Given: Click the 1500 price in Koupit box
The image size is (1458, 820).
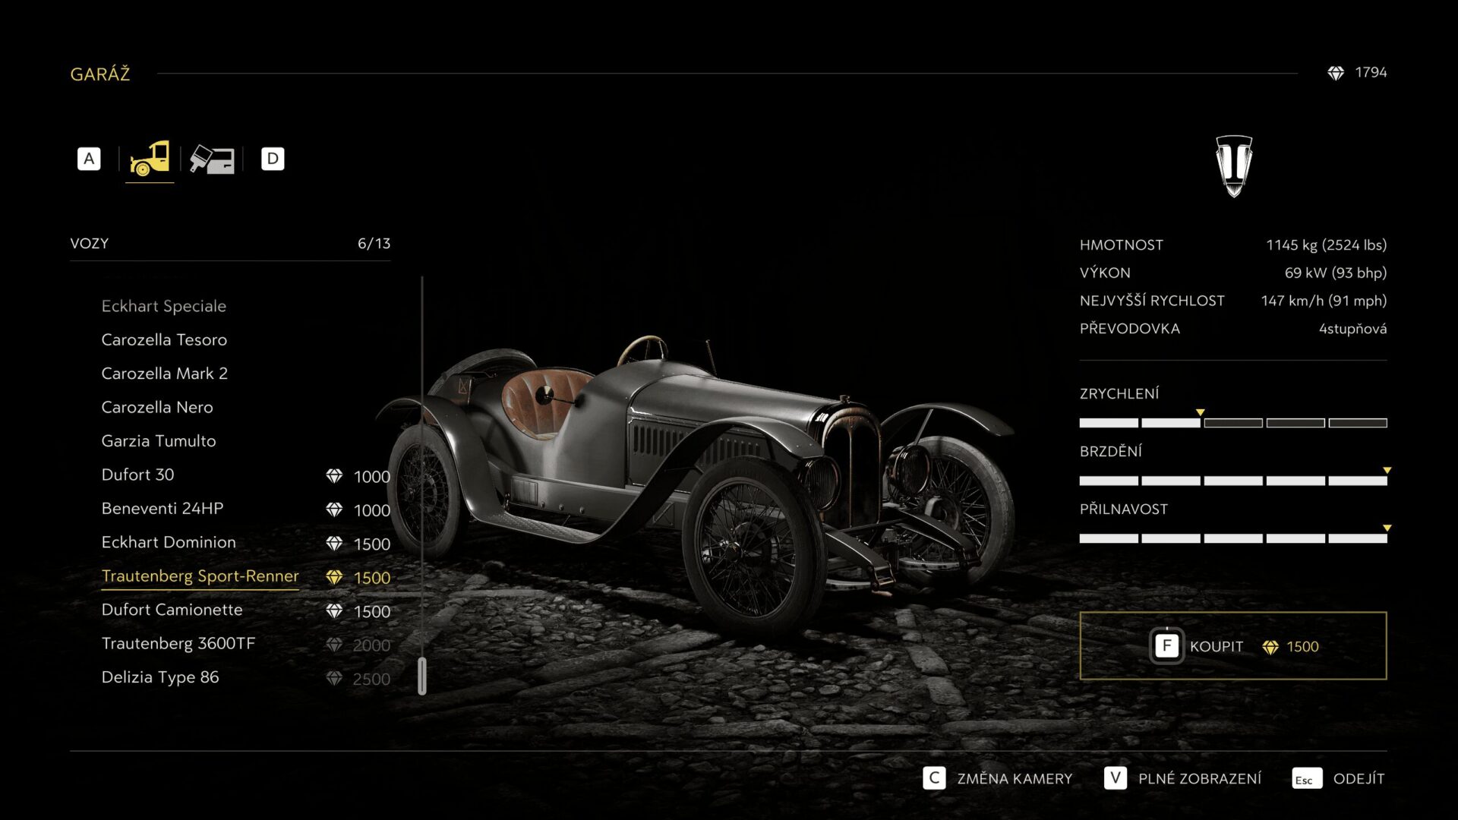Looking at the screenshot, I should [1302, 647].
